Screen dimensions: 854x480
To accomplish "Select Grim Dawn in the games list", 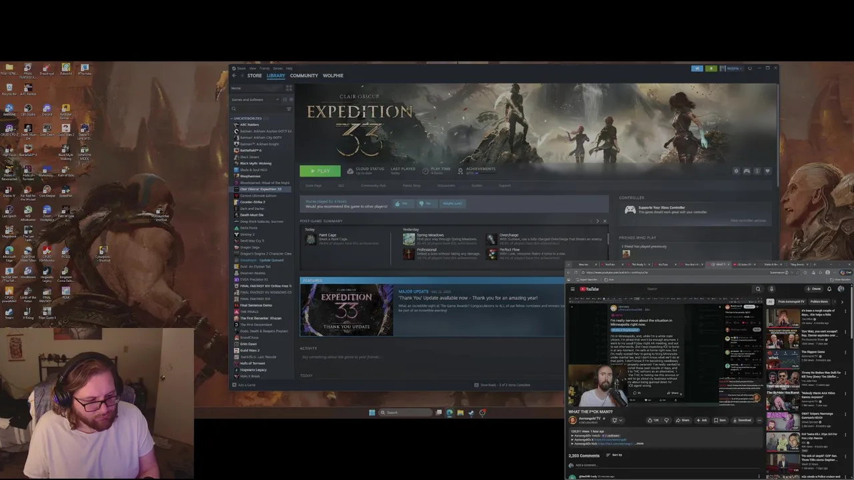I will (248, 344).
